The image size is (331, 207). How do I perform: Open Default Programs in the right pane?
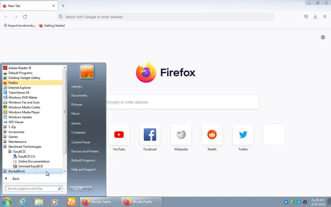[x=83, y=160]
